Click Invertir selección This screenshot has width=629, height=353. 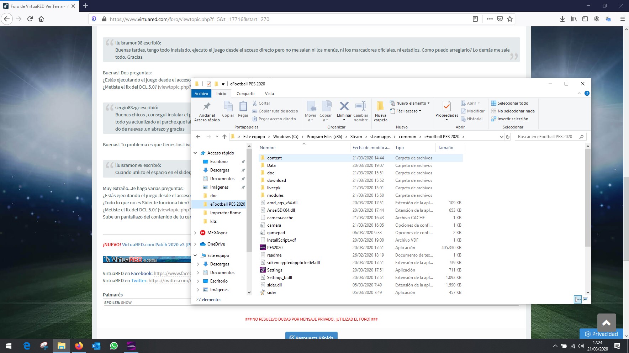(509, 119)
